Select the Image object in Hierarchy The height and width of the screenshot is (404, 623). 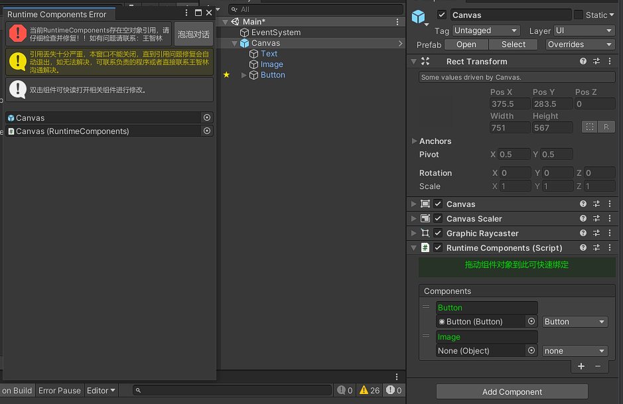[271, 64]
